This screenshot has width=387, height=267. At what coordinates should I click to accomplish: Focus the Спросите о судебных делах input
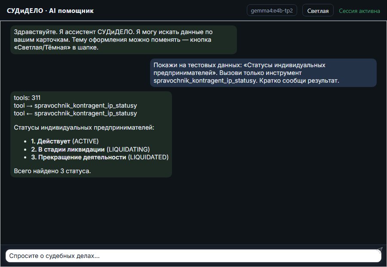tap(193, 256)
